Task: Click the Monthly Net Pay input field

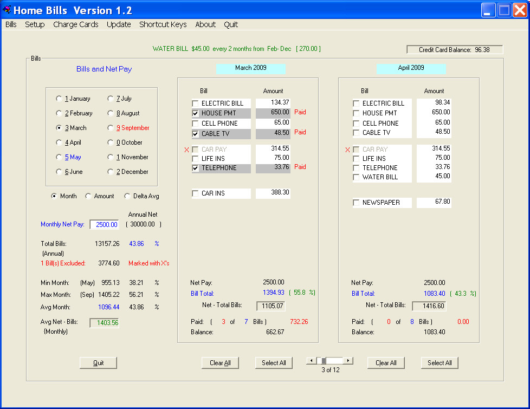Action: point(104,225)
